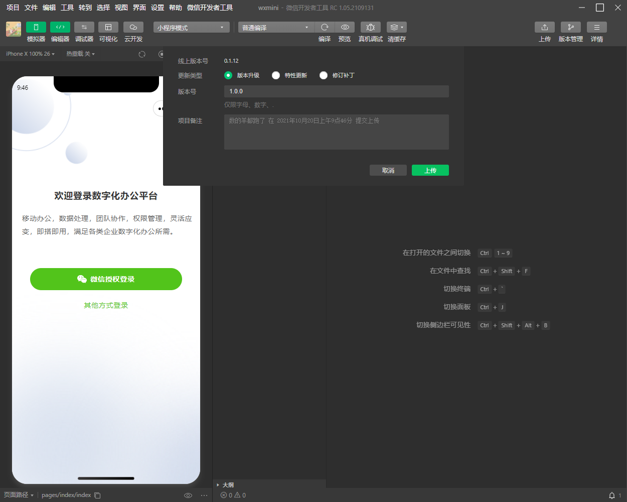Open version management (版本管理) icon
Screen dimensions: 627x502
point(571,27)
